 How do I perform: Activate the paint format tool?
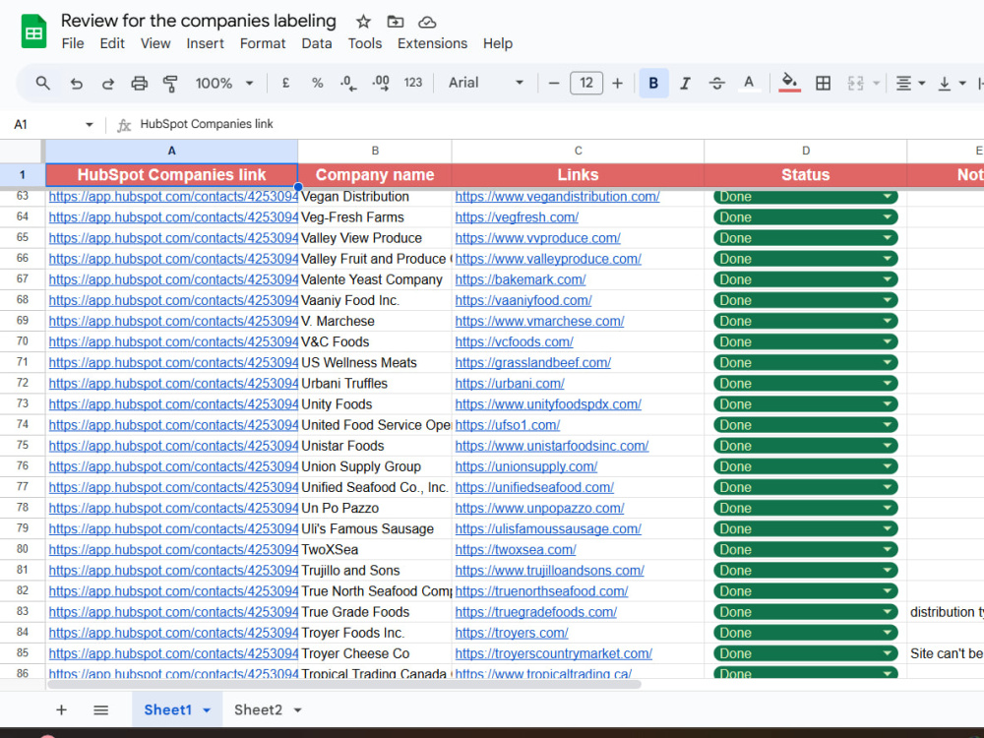click(170, 83)
